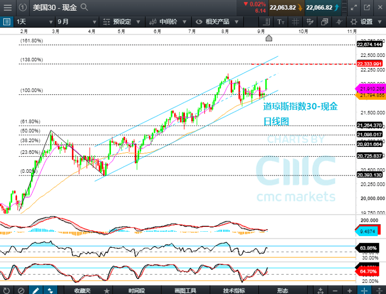386x294 pixels.
Task: Select the text annotation (Tт) tool
Action: [x=281, y=22]
